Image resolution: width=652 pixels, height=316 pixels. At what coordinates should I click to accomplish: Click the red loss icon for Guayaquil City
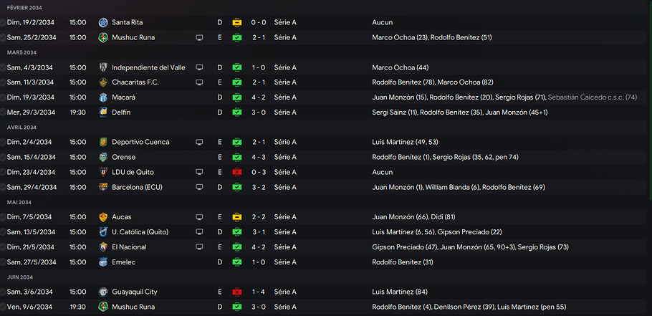coord(237,292)
